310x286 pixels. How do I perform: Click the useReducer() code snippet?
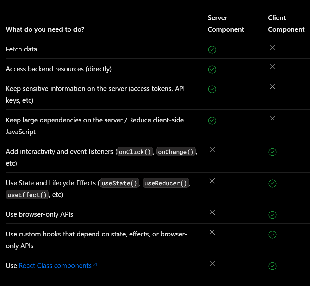click(x=166, y=183)
